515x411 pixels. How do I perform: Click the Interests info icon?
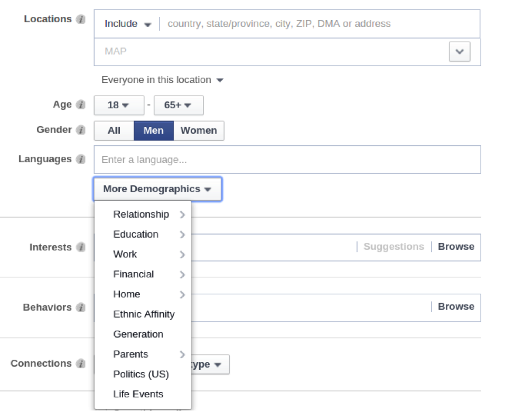coord(80,247)
